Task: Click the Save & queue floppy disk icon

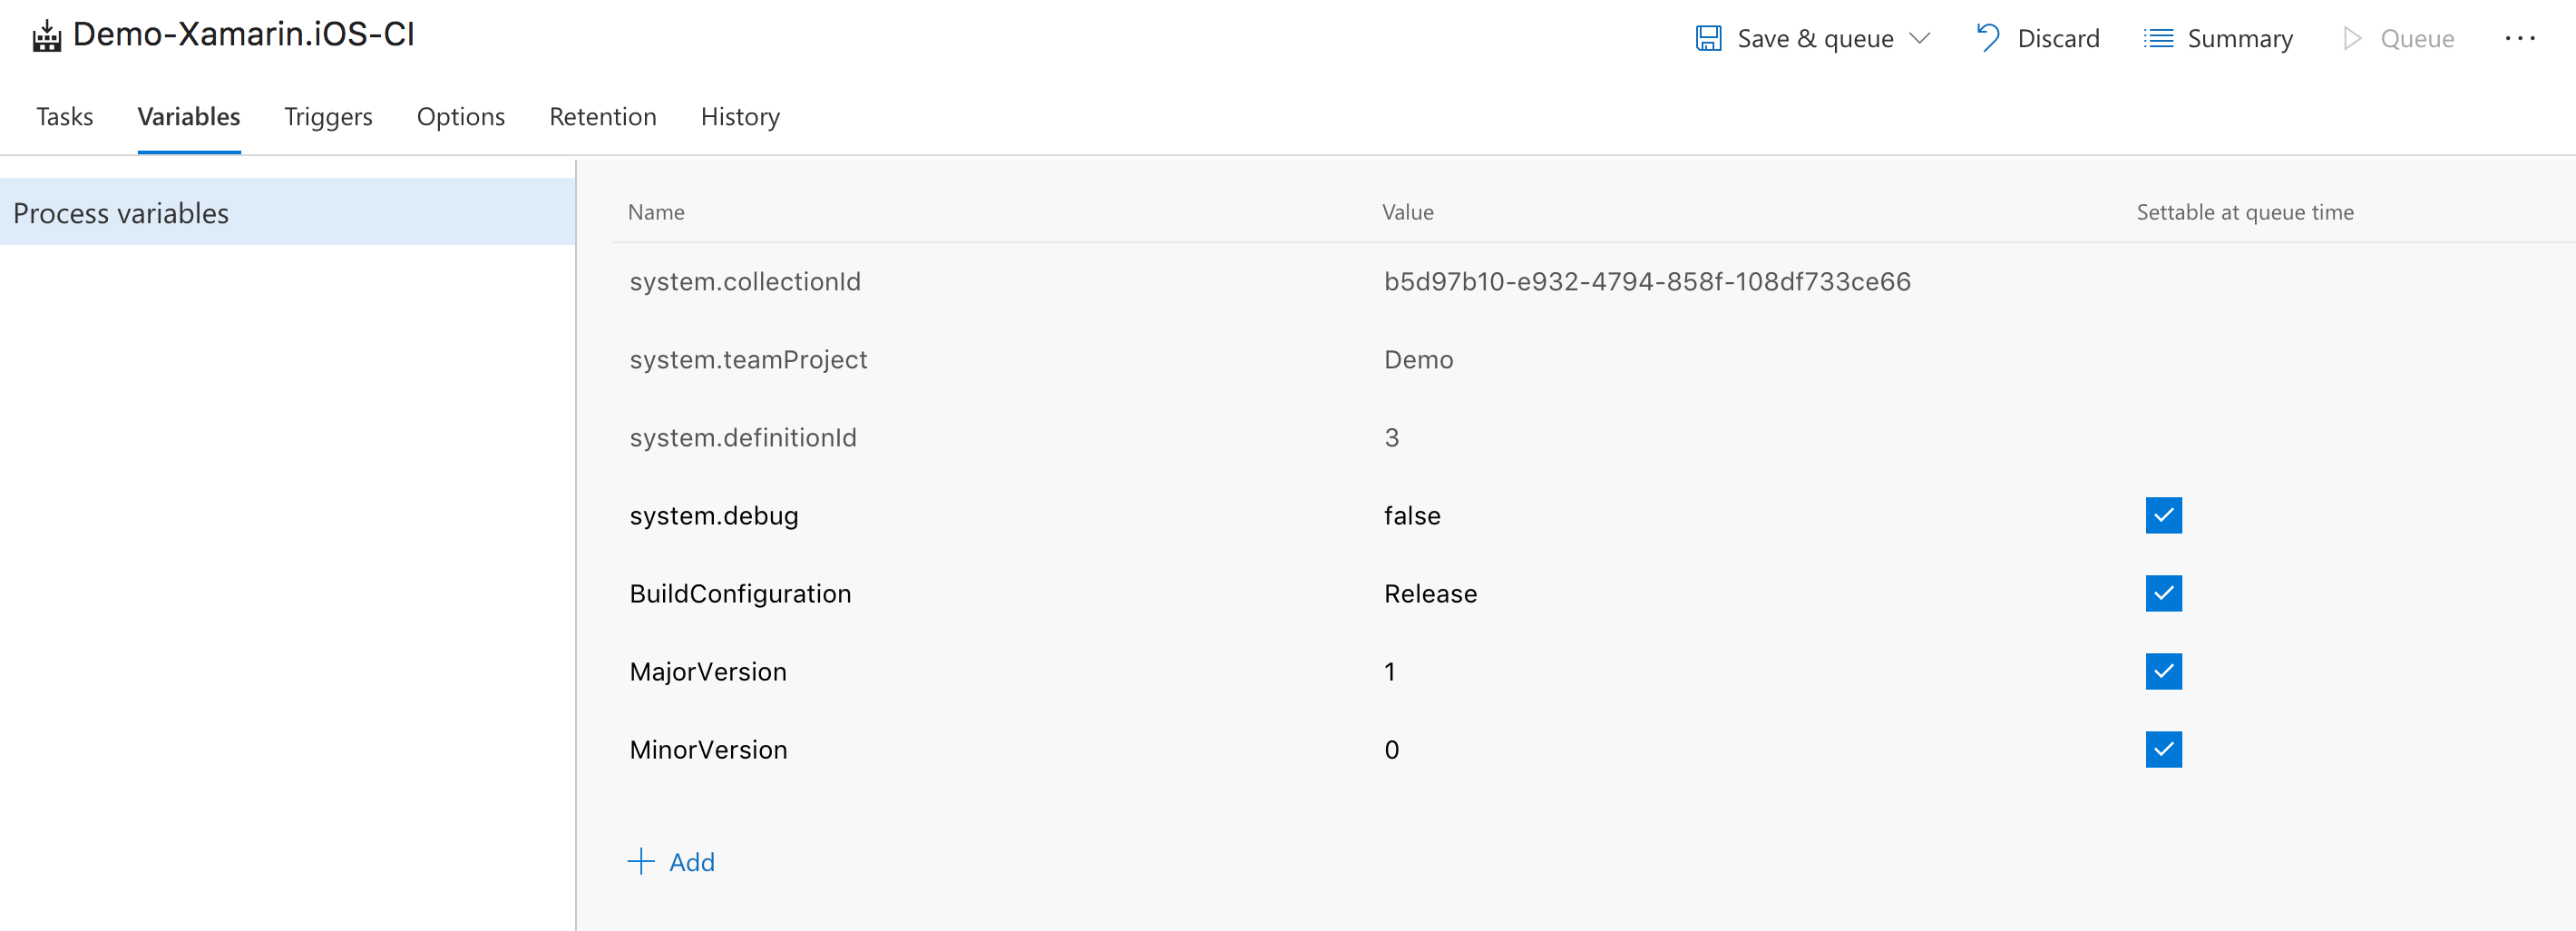Action: (x=1708, y=38)
